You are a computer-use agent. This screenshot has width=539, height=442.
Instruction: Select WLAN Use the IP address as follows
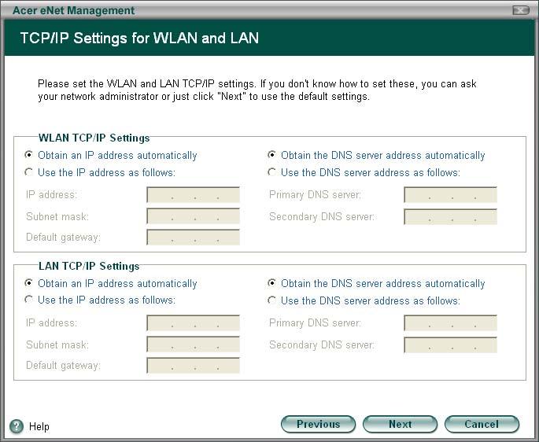29,172
